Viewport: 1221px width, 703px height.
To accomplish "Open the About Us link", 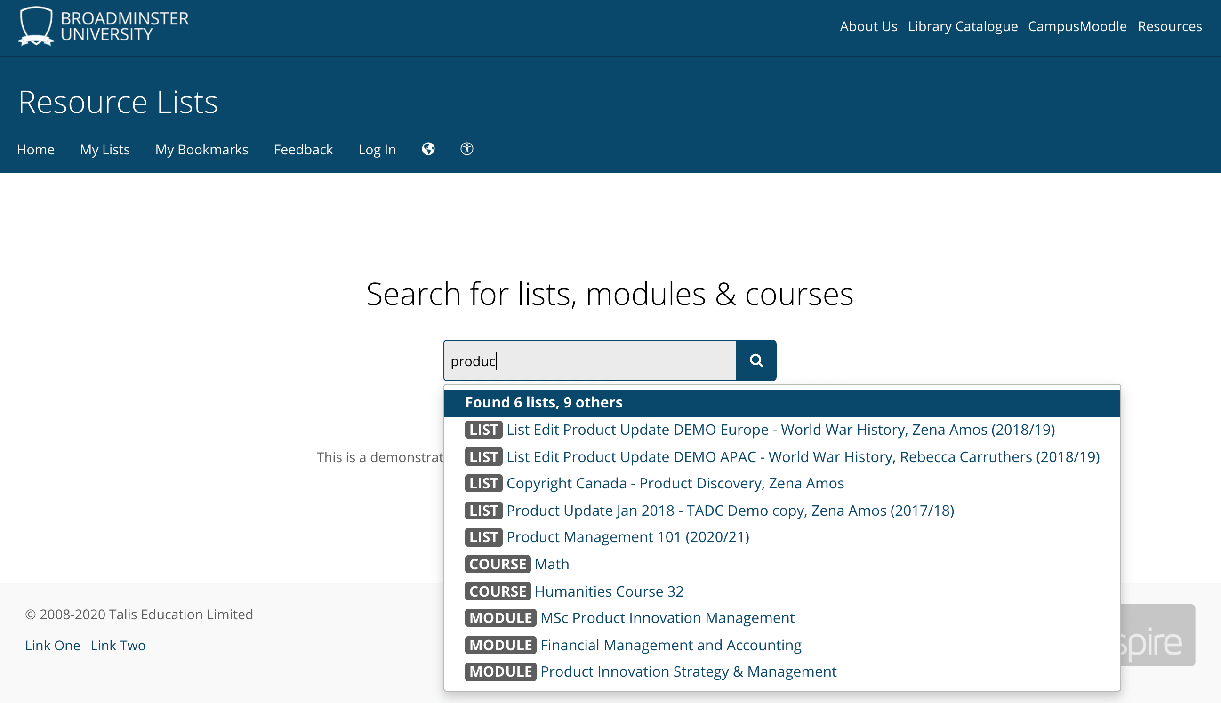I will click(x=868, y=26).
